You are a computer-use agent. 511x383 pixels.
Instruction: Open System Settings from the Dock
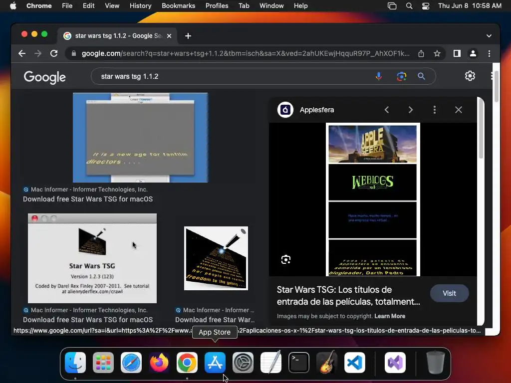243,363
